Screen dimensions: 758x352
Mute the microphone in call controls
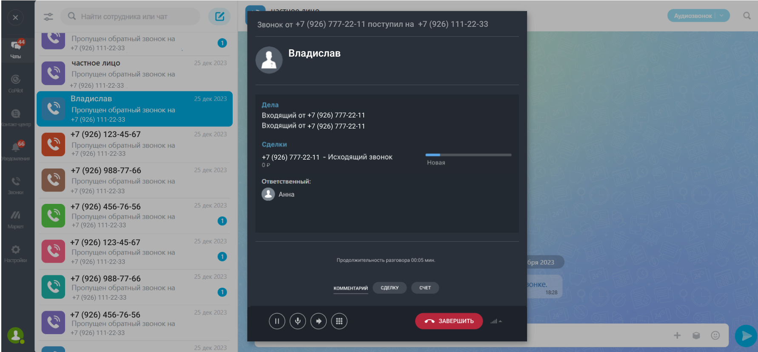[x=298, y=321]
